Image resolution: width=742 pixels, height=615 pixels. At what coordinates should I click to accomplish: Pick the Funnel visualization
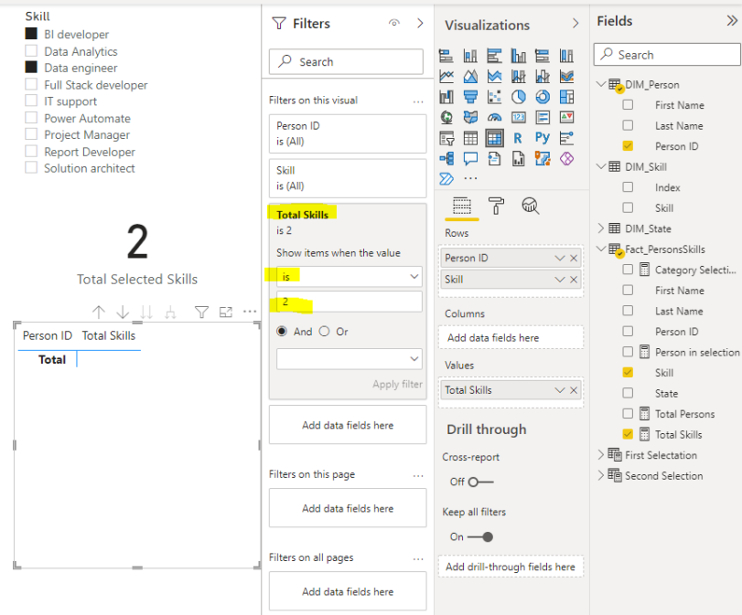[470, 97]
